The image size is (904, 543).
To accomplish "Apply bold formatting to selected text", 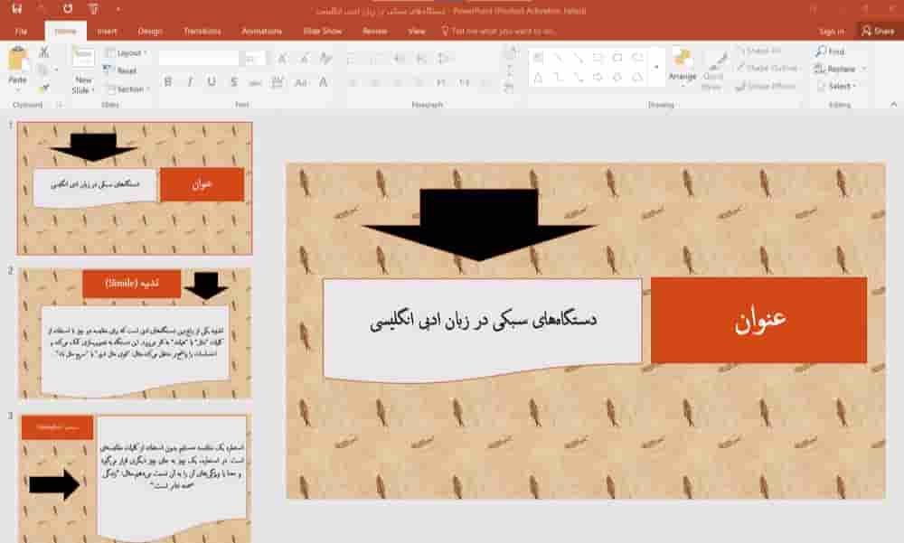I will point(168,81).
